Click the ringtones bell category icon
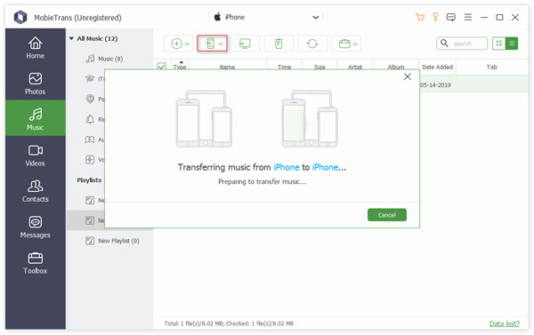The image size is (534, 335). (x=90, y=119)
